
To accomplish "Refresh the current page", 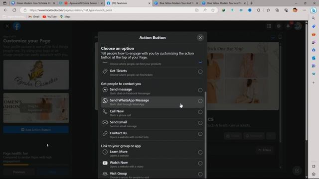I will (x=14, y=10).
